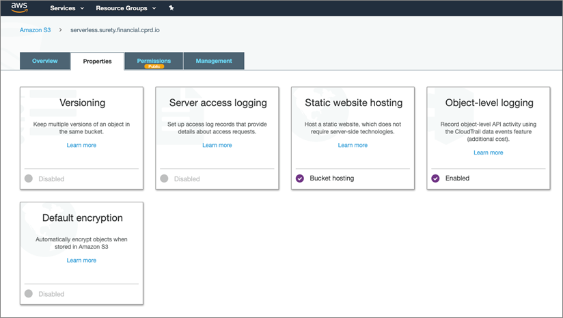
Task: Open the Management tab
Action: click(x=214, y=61)
